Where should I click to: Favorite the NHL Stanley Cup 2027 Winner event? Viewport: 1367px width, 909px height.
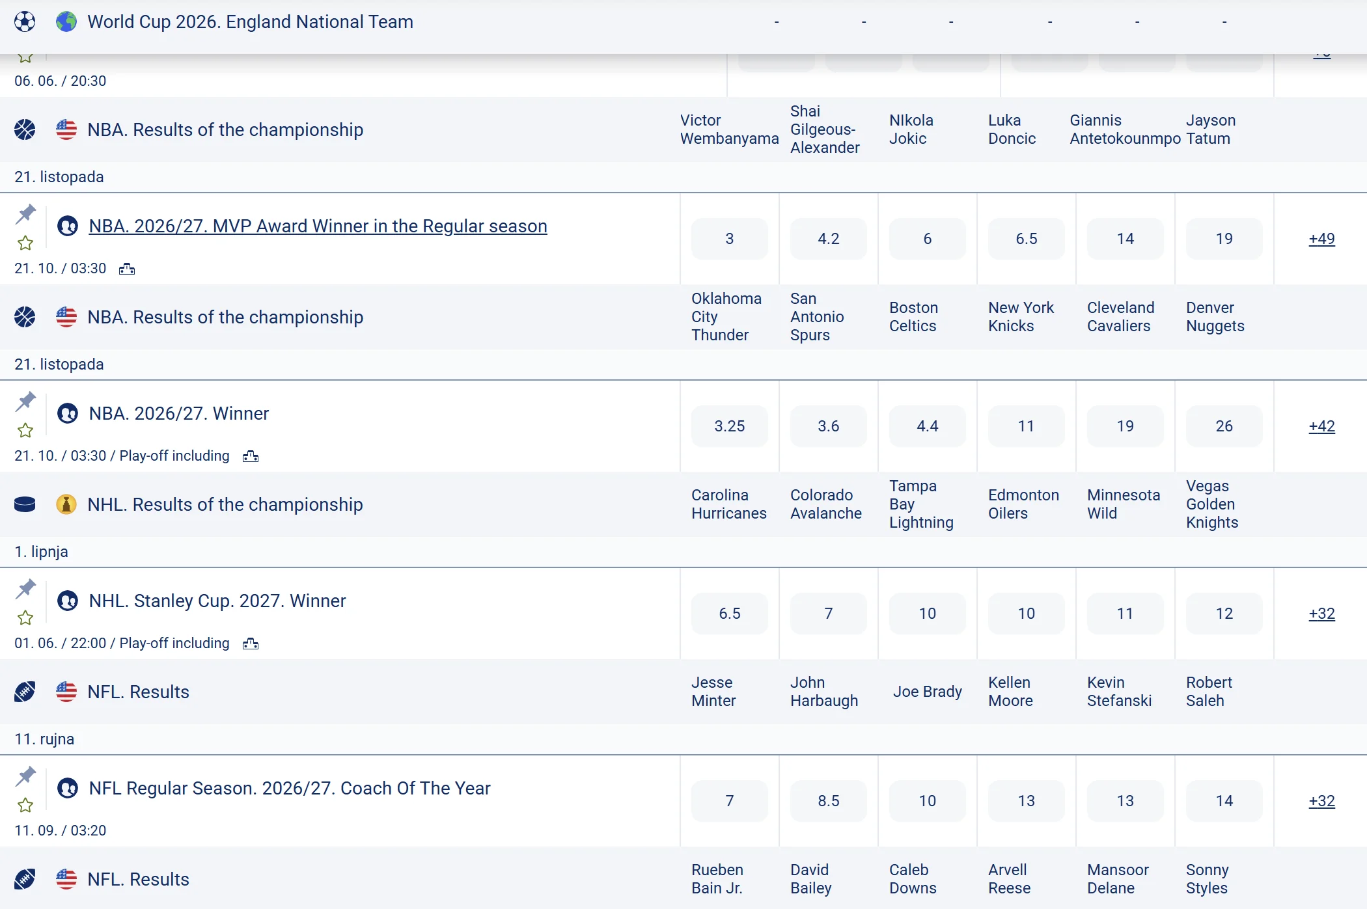tap(25, 618)
